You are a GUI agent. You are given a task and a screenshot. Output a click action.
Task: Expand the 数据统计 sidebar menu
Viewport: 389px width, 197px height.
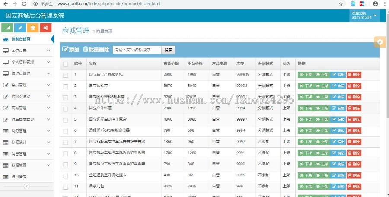click(x=26, y=142)
